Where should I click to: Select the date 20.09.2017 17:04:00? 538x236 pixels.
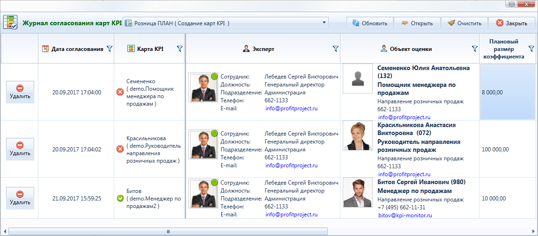click(77, 92)
